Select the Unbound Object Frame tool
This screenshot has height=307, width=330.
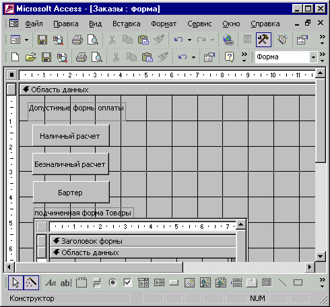point(205,283)
